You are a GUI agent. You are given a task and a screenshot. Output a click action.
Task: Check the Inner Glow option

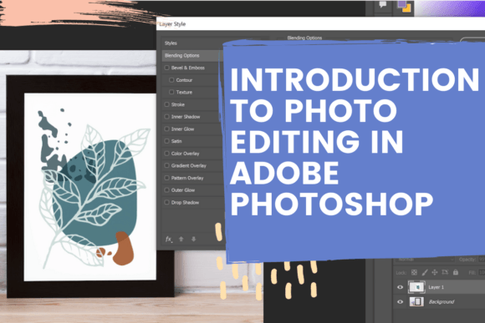[166, 129]
